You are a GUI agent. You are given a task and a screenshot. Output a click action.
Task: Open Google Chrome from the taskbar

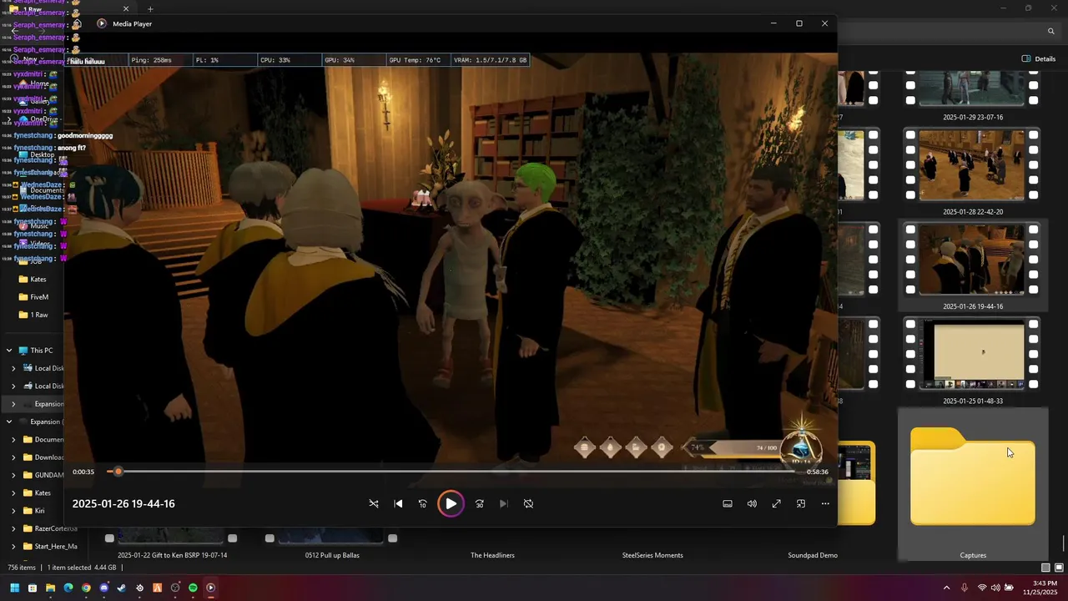pyautogui.click(x=86, y=588)
